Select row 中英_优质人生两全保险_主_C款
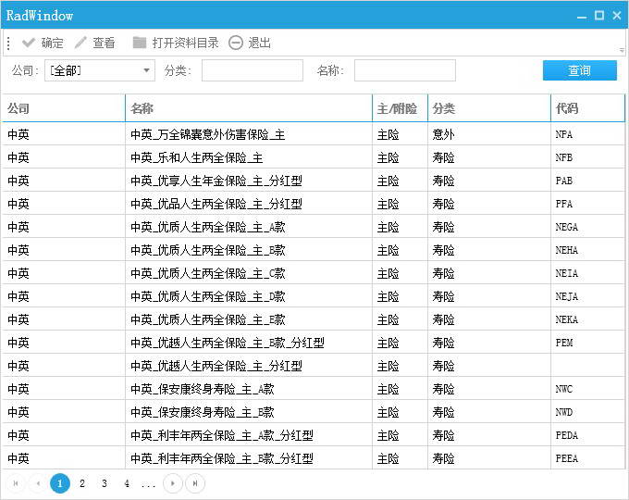The image size is (629, 500). pyautogui.click(x=314, y=273)
